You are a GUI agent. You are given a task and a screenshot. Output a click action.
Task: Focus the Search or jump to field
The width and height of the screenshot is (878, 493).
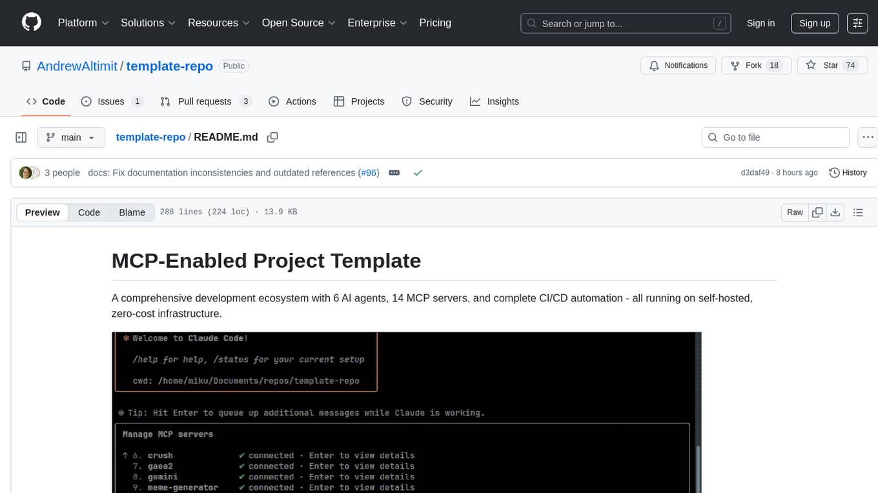(626, 23)
